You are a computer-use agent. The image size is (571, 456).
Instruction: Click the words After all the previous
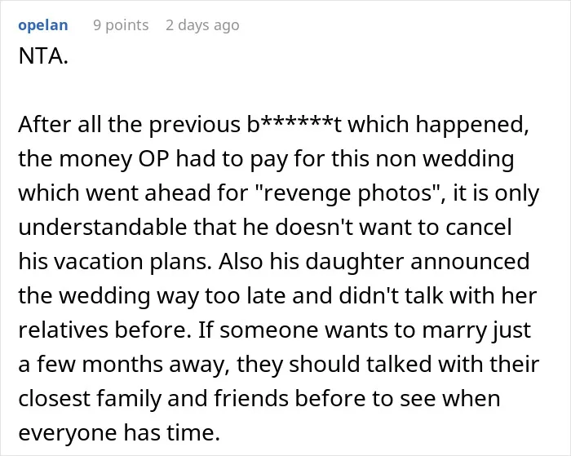[x=129, y=125]
